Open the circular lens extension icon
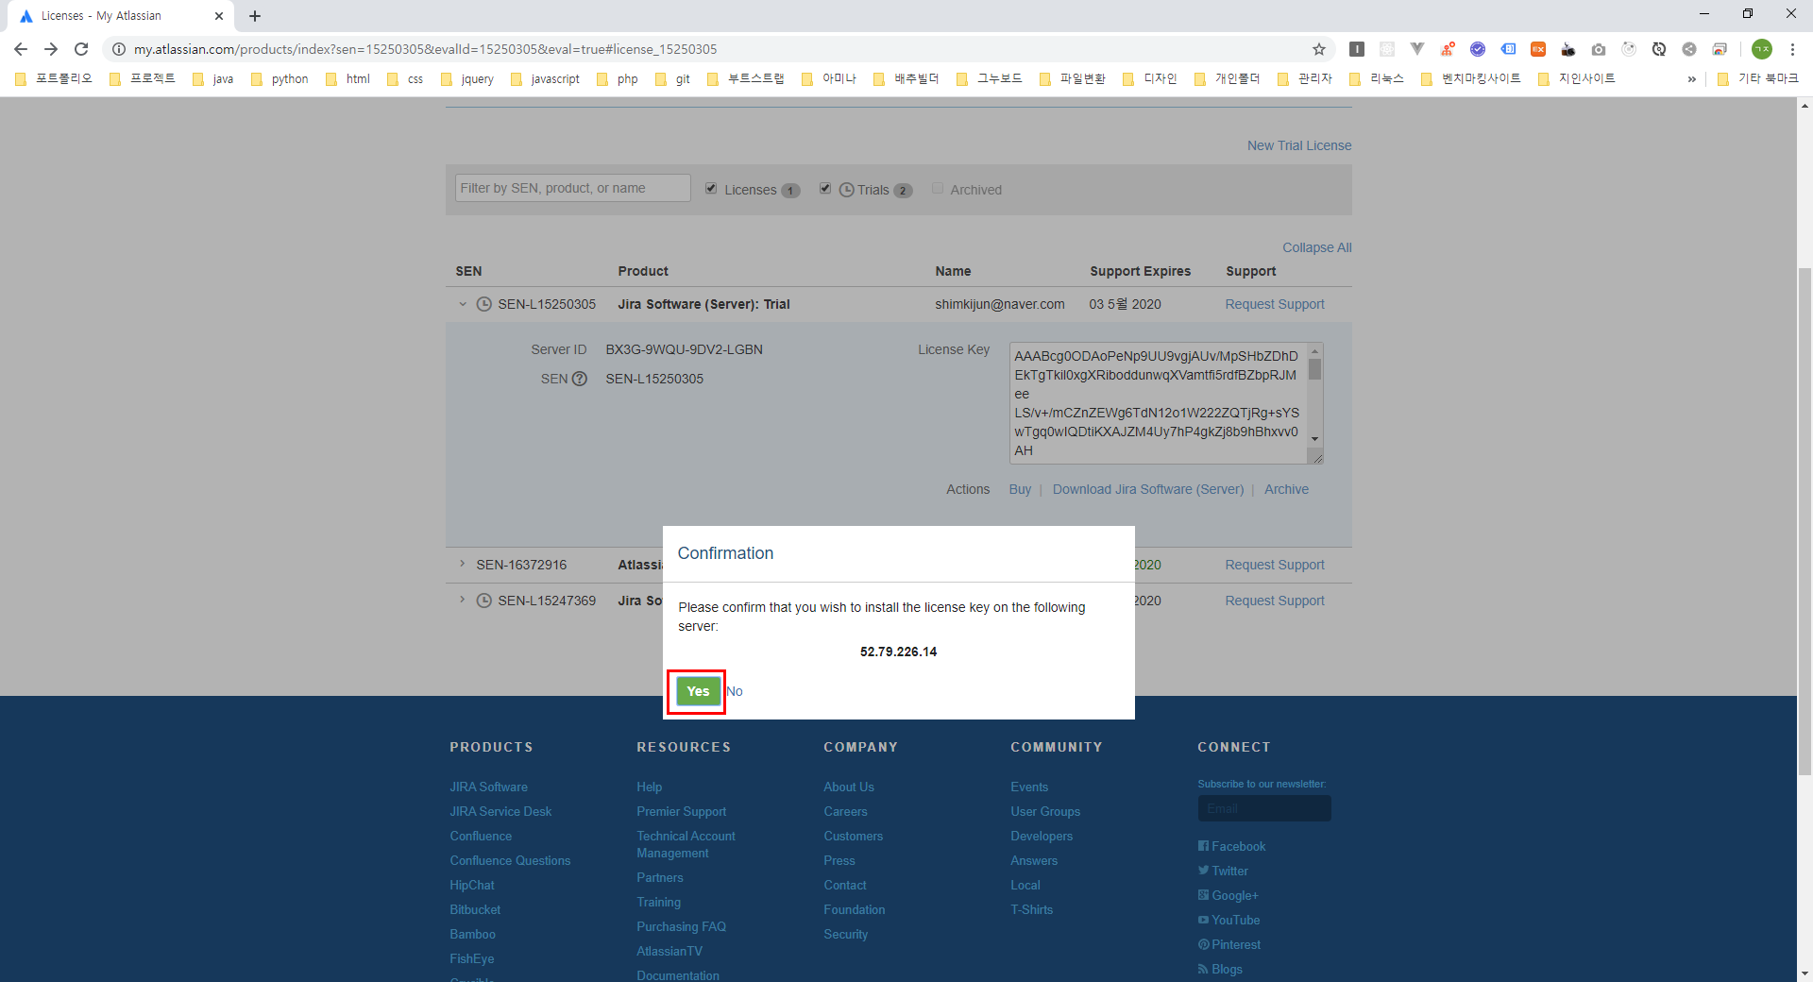The image size is (1813, 982). point(1629,49)
